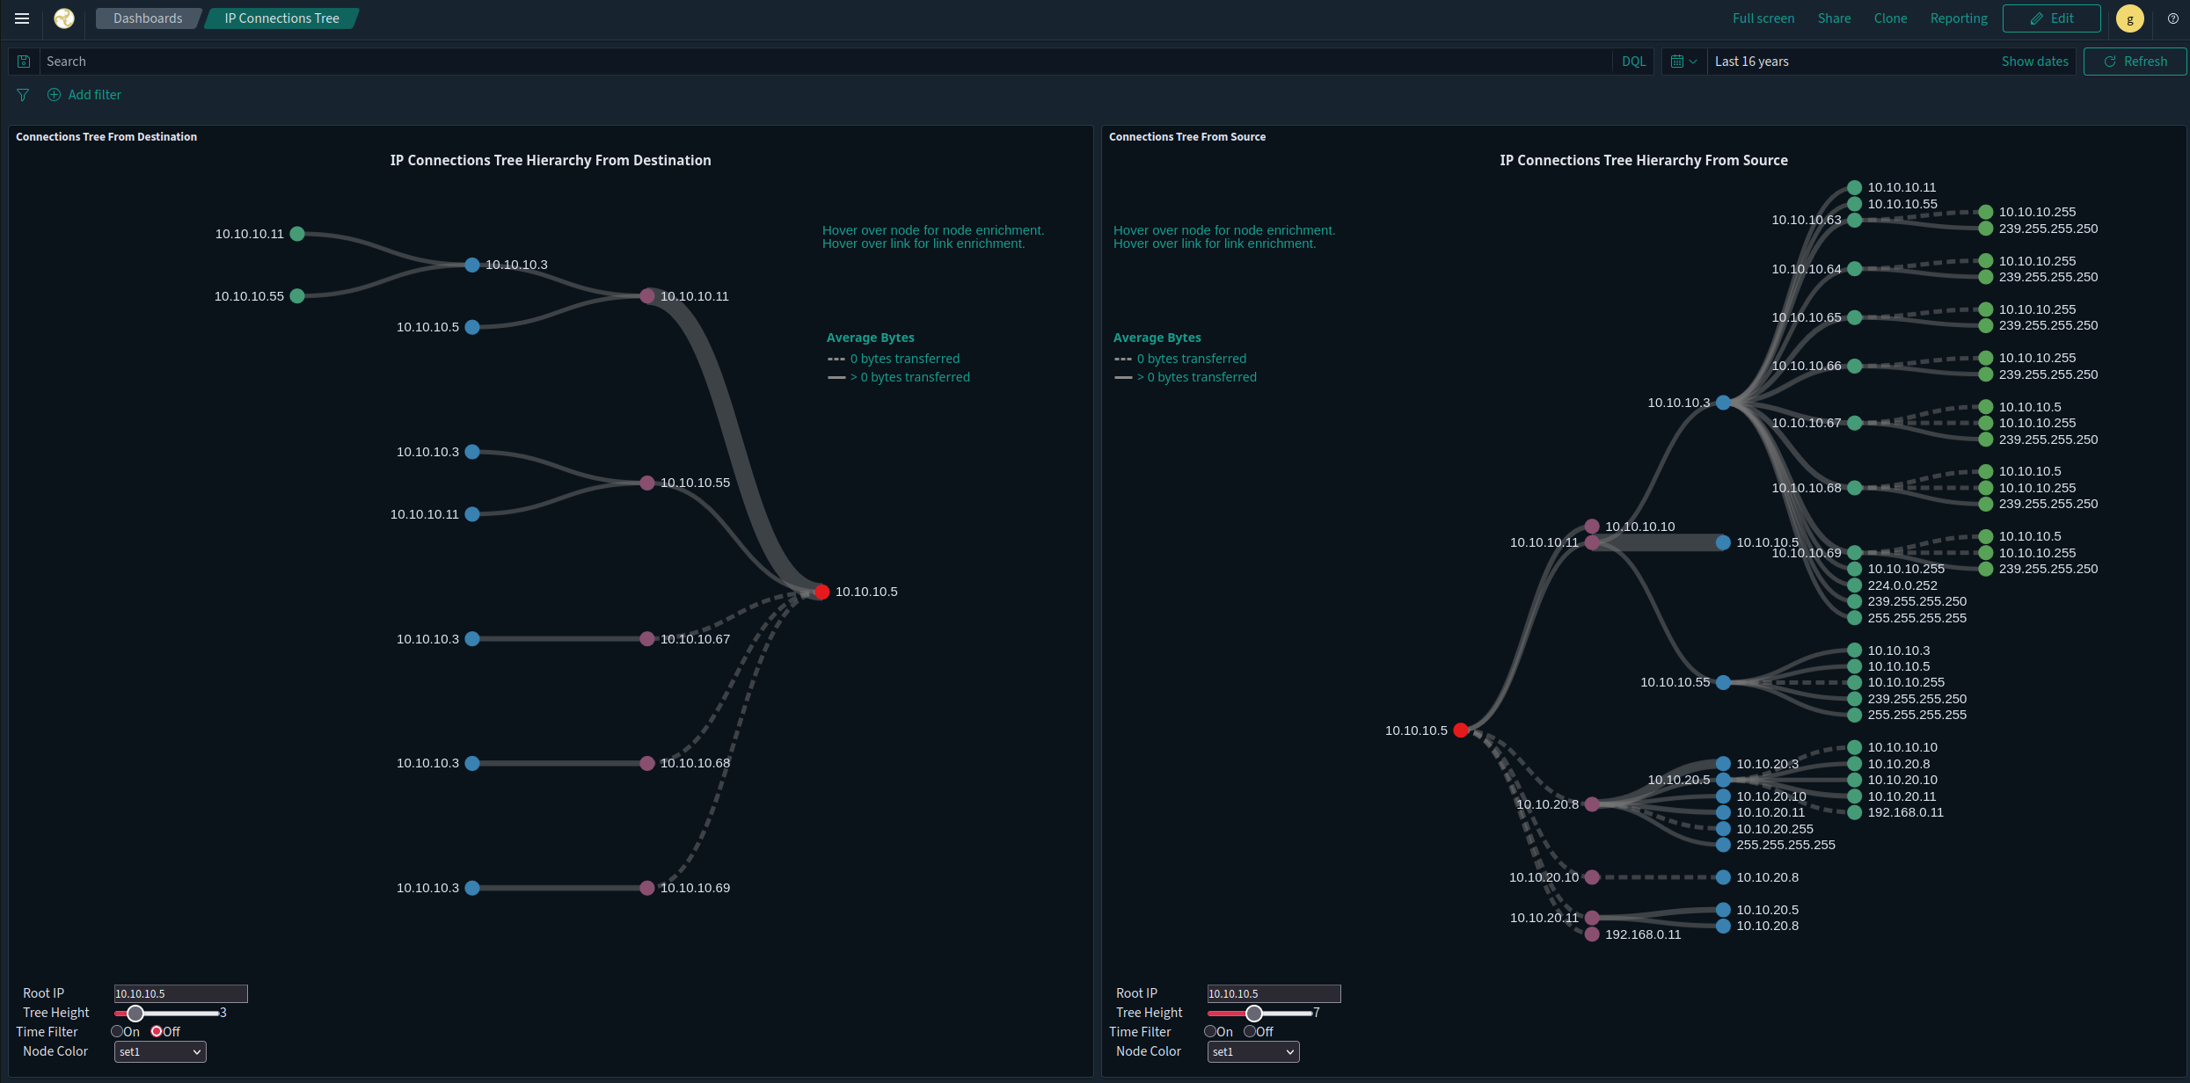Open the help question mark icon

tap(2172, 18)
